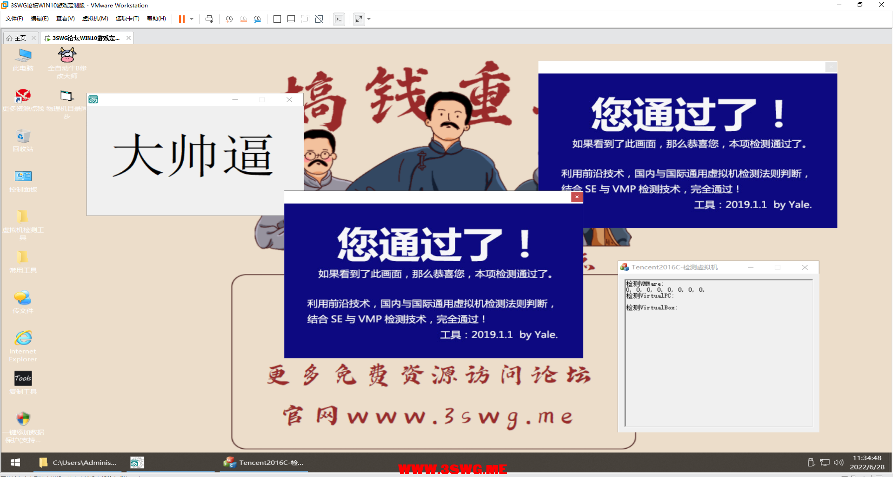Open the volume speaker tray icon

839,463
